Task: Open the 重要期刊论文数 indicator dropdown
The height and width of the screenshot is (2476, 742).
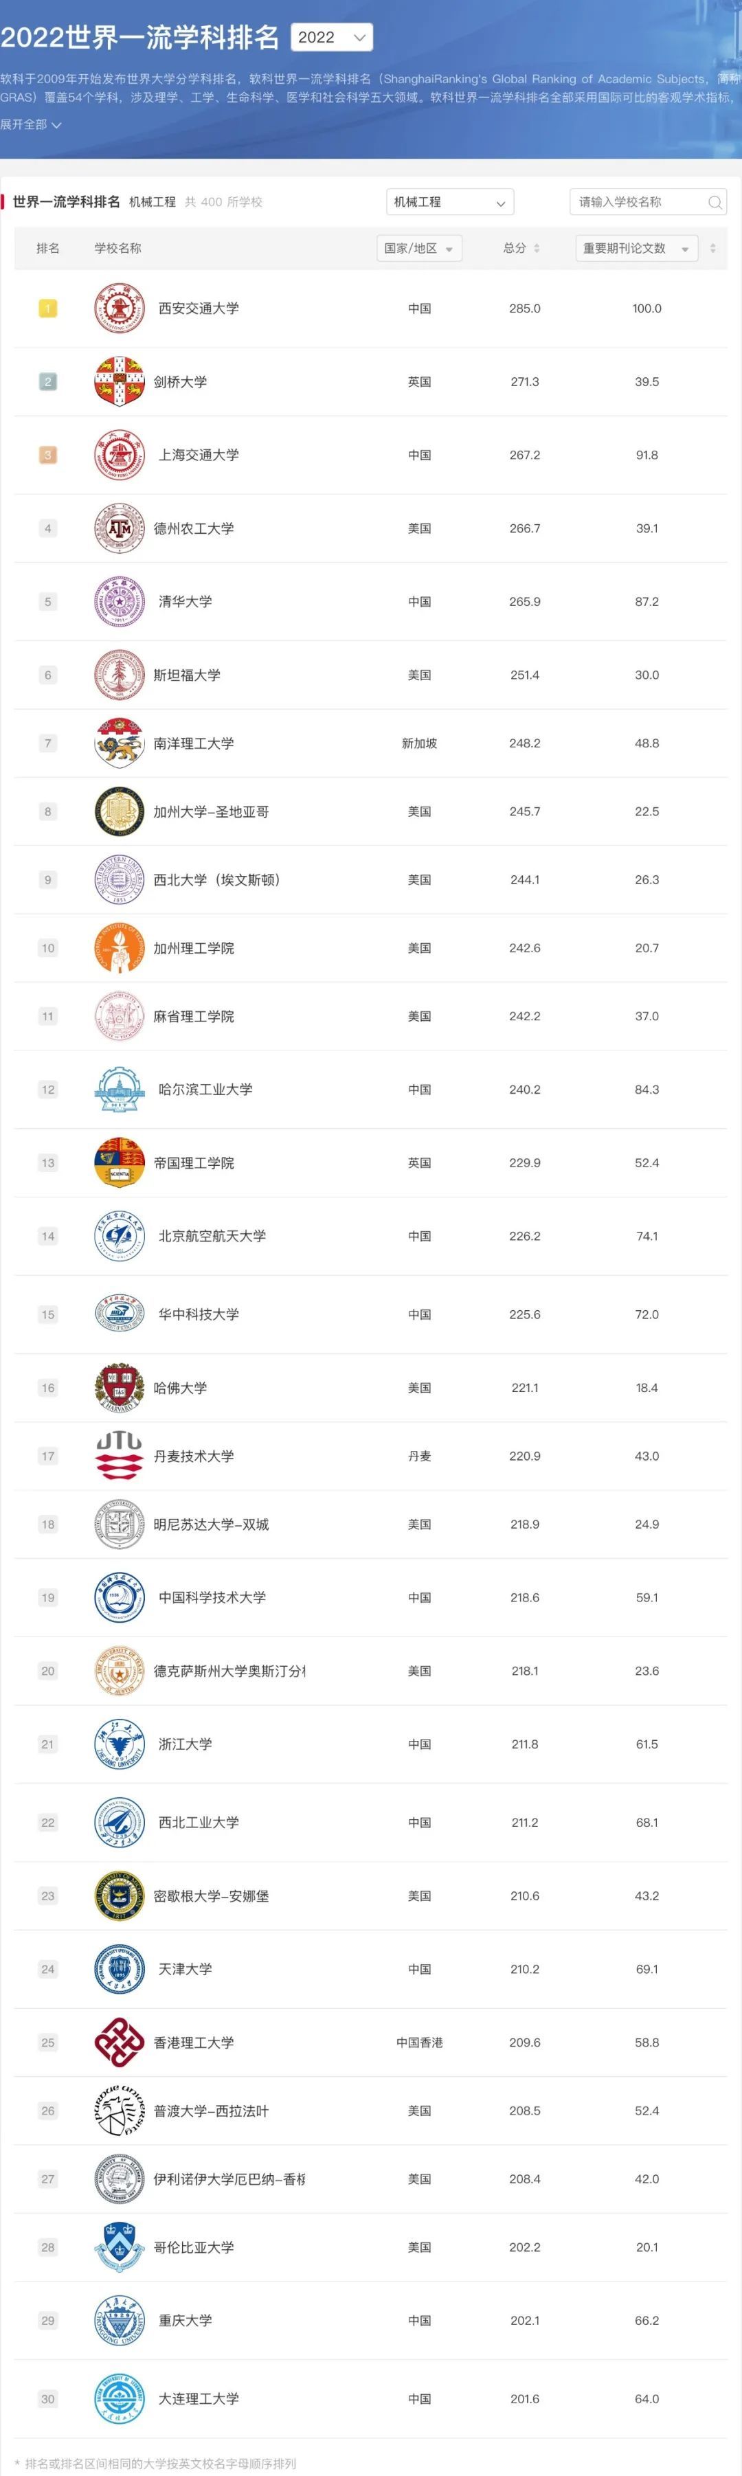Action: (636, 248)
